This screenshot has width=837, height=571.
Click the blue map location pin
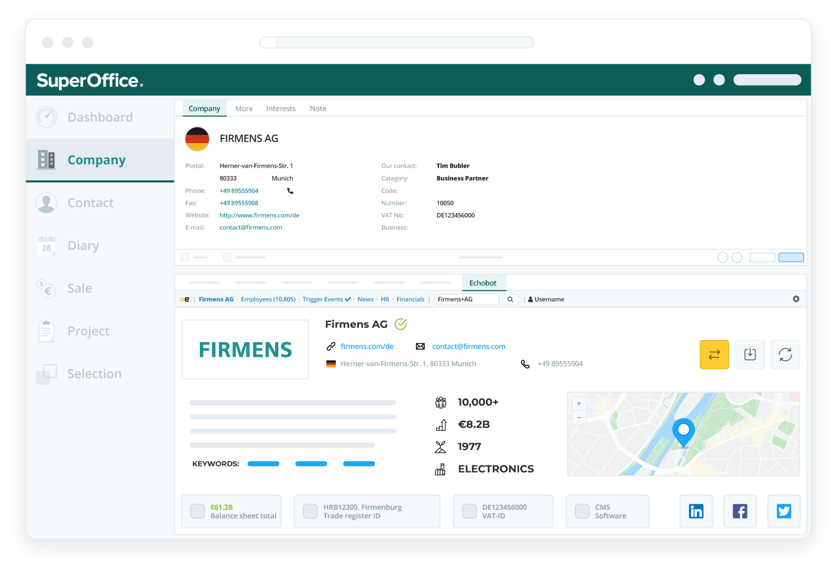click(x=683, y=433)
